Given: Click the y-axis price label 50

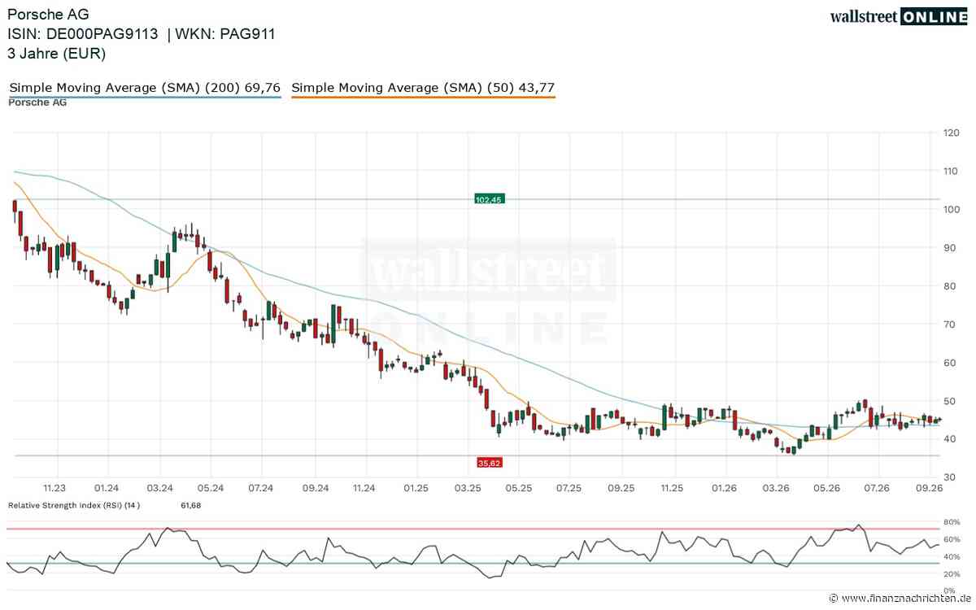Looking at the screenshot, I should pos(949,400).
